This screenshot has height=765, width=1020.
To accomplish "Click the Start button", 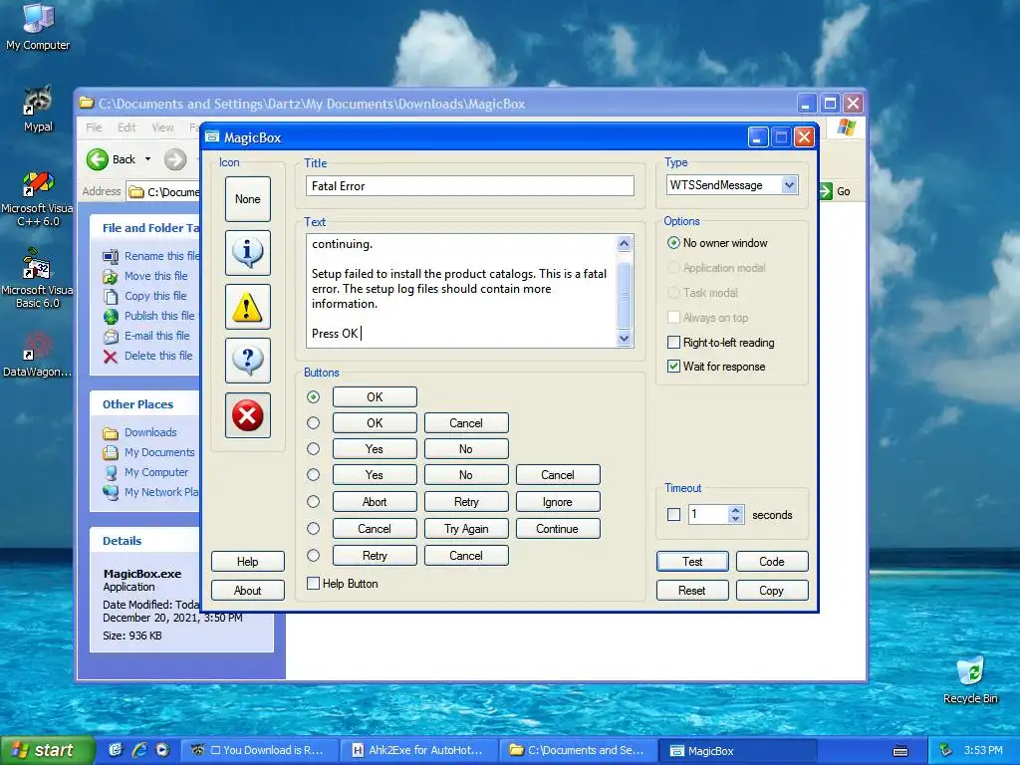I will pos(47,750).
